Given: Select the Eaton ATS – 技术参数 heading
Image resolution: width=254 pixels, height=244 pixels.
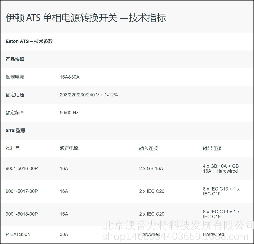Looking at the screenshot, I should (29, 41).
